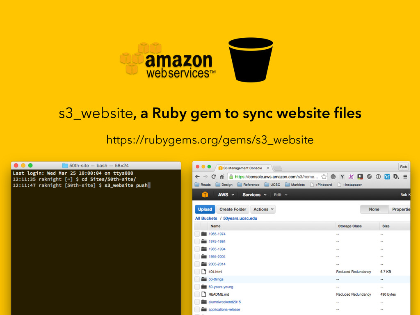Open the Design bookmarks folder

(224, 185)
